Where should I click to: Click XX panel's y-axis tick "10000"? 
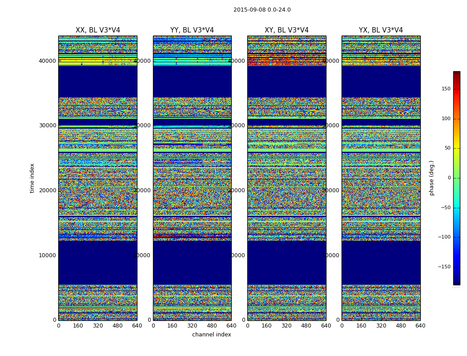[47, 255]
